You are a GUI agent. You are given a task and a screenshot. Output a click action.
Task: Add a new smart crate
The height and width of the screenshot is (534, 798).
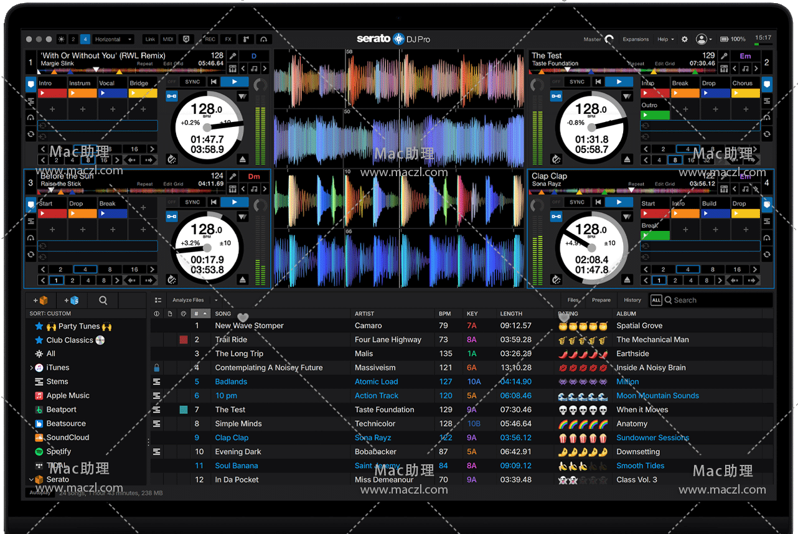click(x=71, y=300)
